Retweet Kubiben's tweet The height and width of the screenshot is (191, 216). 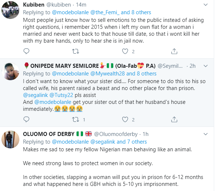pyautogui.click(x=75, y=51)
